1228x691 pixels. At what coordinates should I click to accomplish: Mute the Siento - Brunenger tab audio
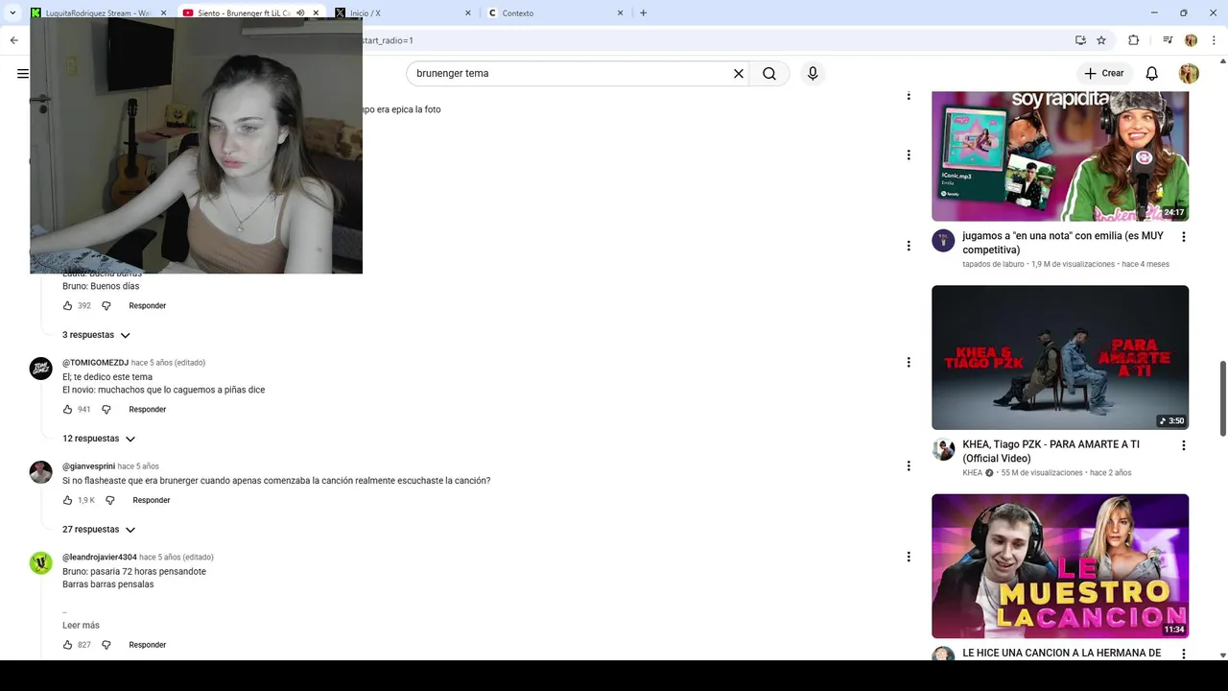(x=300, y=13)
